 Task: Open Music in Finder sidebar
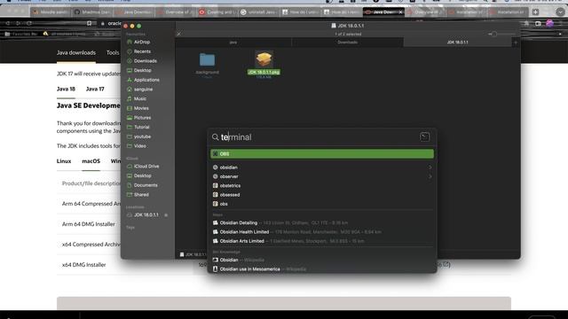140,98
